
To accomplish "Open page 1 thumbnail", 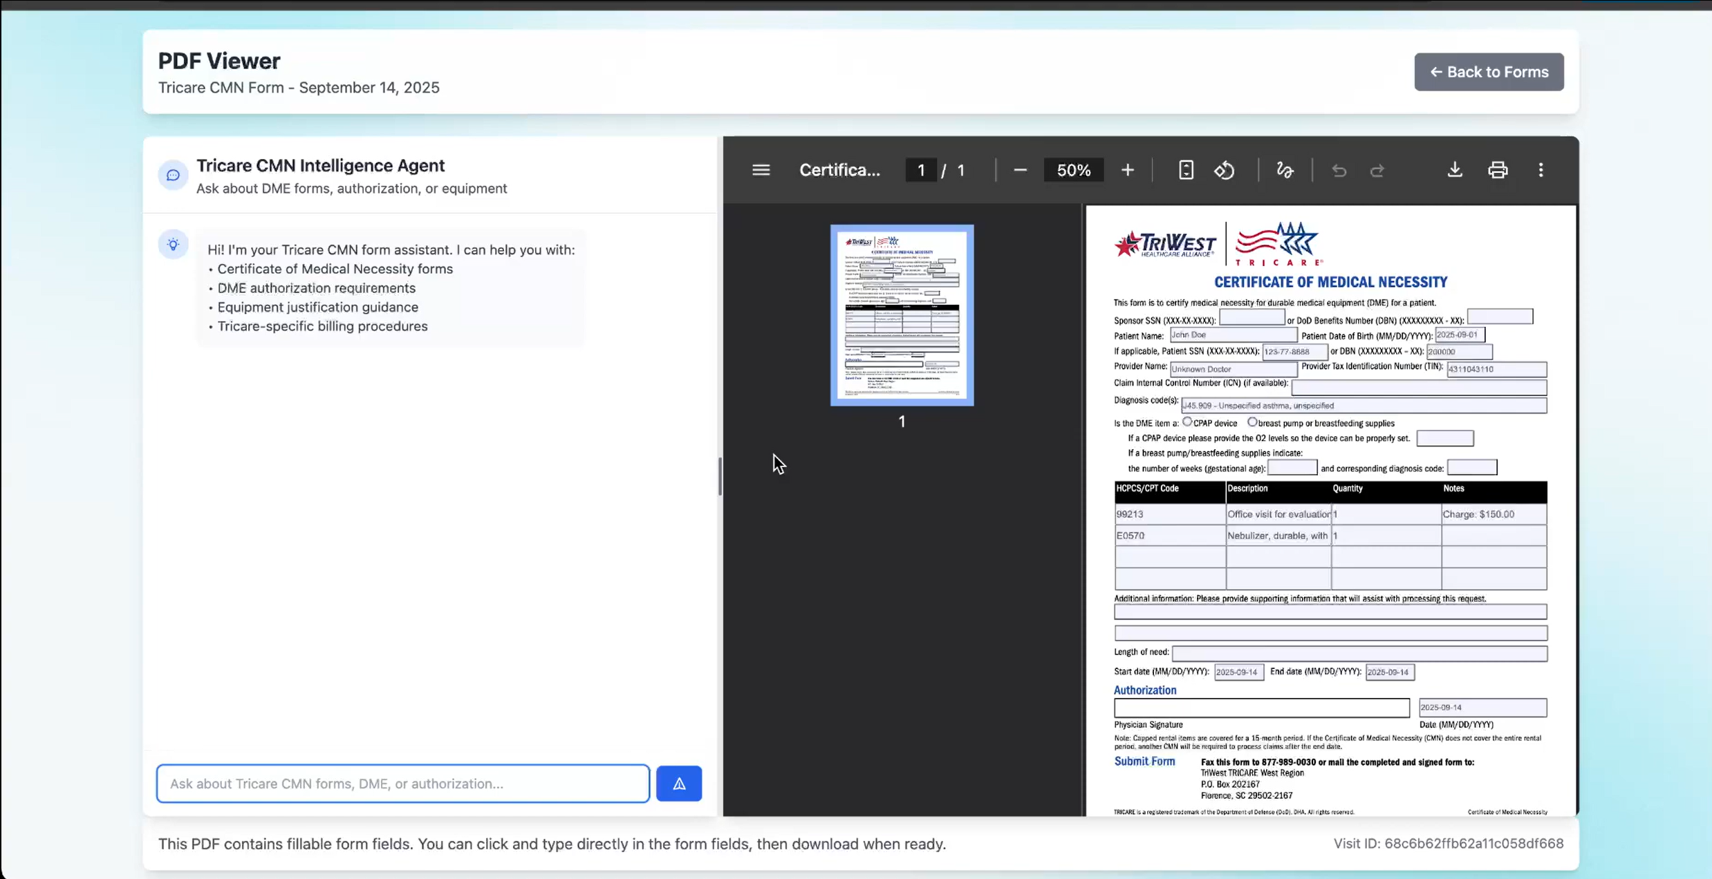I will click(x=902, y=315).
